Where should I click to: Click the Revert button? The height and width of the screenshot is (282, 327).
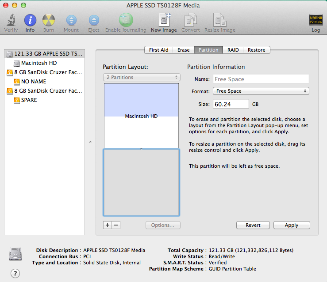point(253,225)
